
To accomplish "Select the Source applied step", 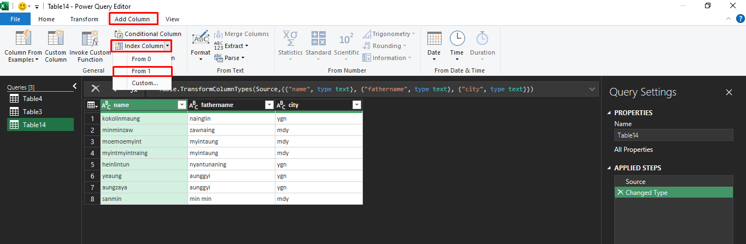I will [673, 182].
